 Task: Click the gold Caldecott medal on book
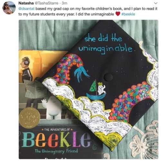(30, 118)
